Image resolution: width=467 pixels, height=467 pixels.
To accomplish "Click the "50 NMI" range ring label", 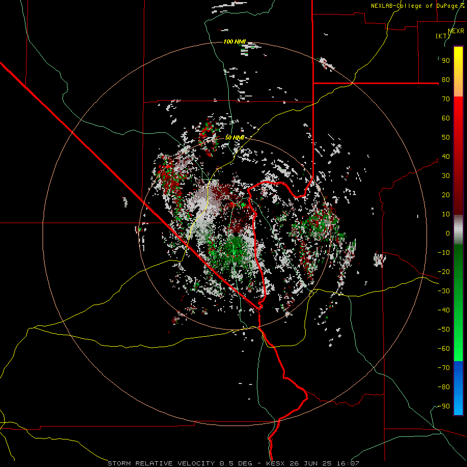I will [x=235, y=138].
